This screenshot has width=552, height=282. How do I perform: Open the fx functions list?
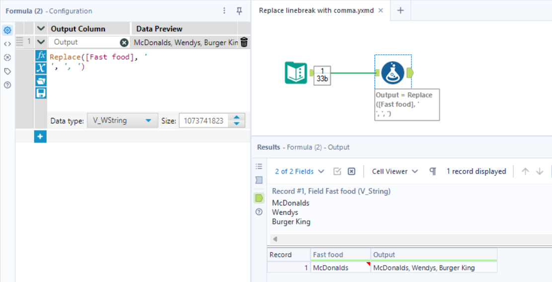pyautogui.click(x=41, y=56)
